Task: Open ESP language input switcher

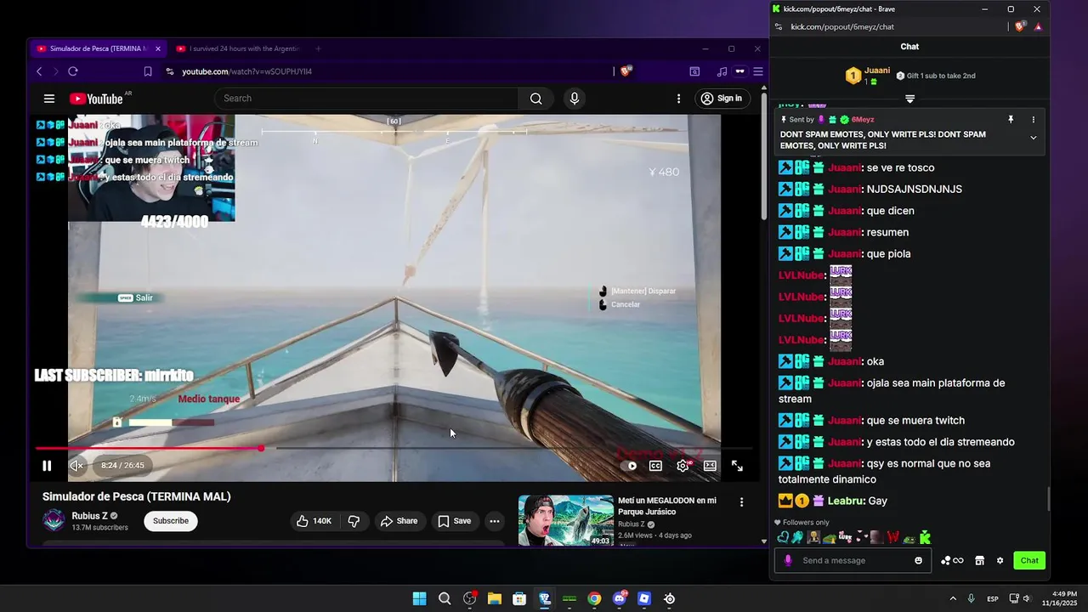Action: click(992, 598)
